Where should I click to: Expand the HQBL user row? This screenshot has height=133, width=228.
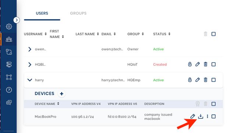(30, 64)
